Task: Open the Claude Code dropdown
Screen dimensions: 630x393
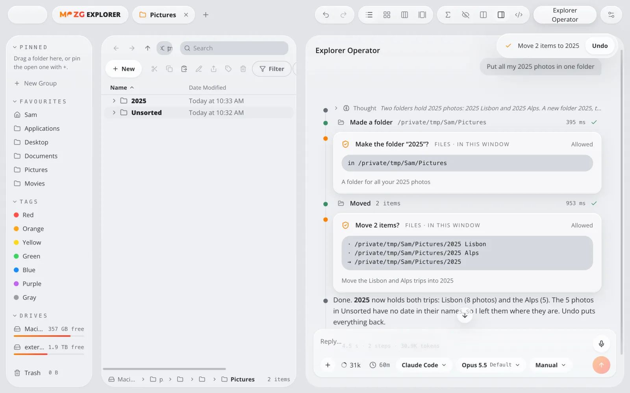Action: pos(424,365)
